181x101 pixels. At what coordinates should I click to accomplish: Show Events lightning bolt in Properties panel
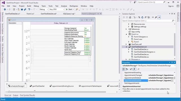coord(134,69)
